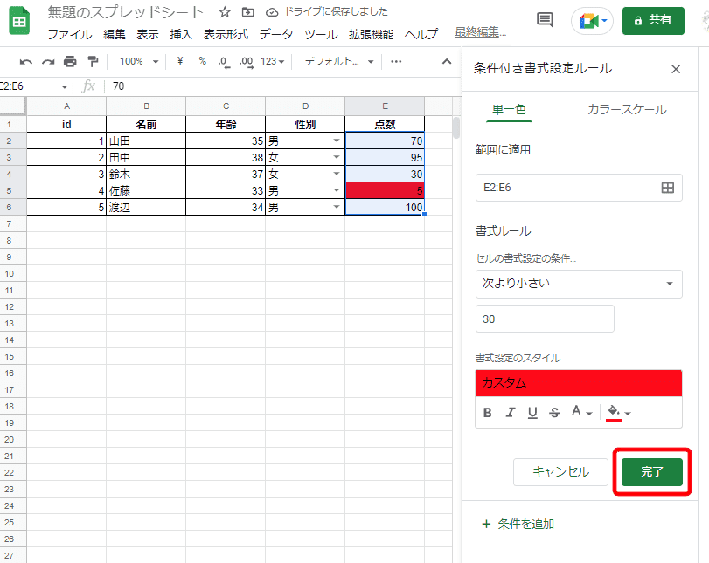Apply percent format from the toolbar

202,61
